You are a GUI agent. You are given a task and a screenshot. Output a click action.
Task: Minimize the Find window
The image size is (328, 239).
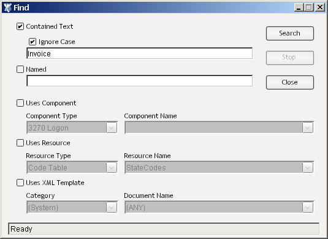(299, 7)
